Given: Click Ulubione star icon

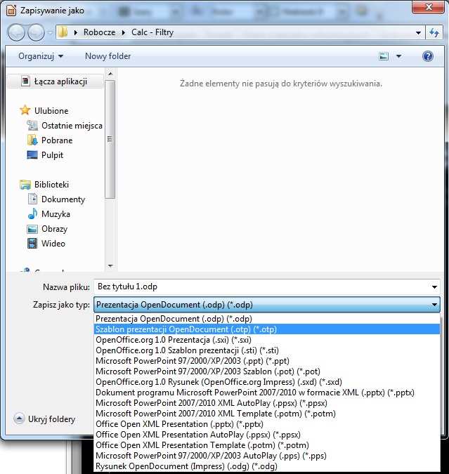Looking at the screenshot, I should (25, 110).
